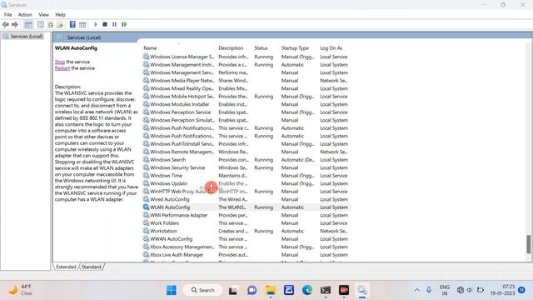Click the Stop the service link
Screen dimensions: 533x300
point(60,62)
